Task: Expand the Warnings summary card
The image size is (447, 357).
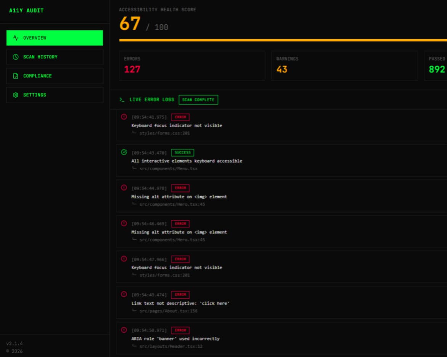Action: coord(345,65)
